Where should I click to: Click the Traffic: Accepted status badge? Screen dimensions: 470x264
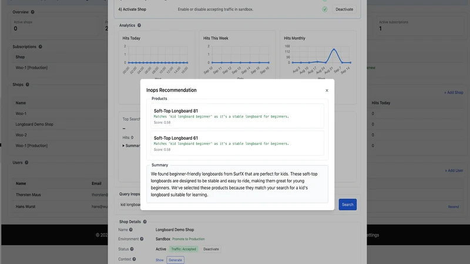183,249
